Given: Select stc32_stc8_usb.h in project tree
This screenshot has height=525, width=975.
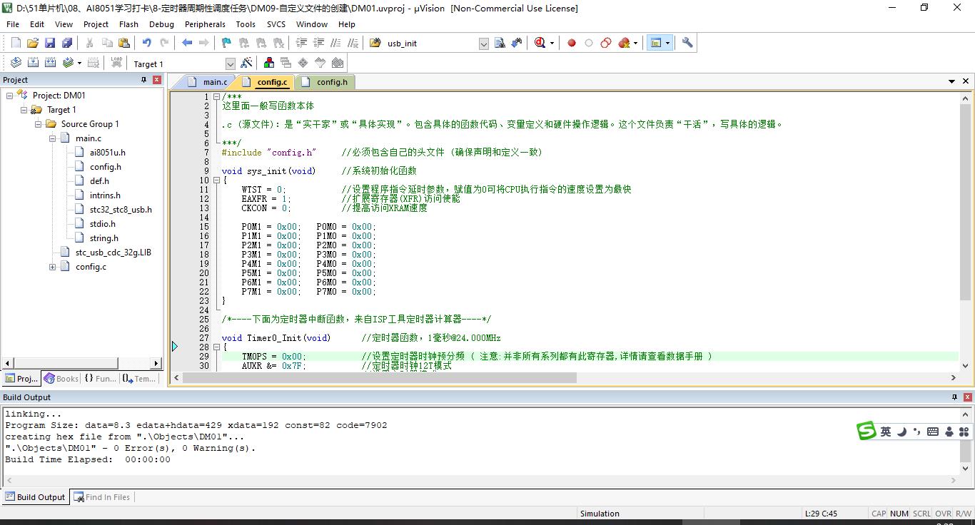Looking at the screenshot, I should pos(120,210).
